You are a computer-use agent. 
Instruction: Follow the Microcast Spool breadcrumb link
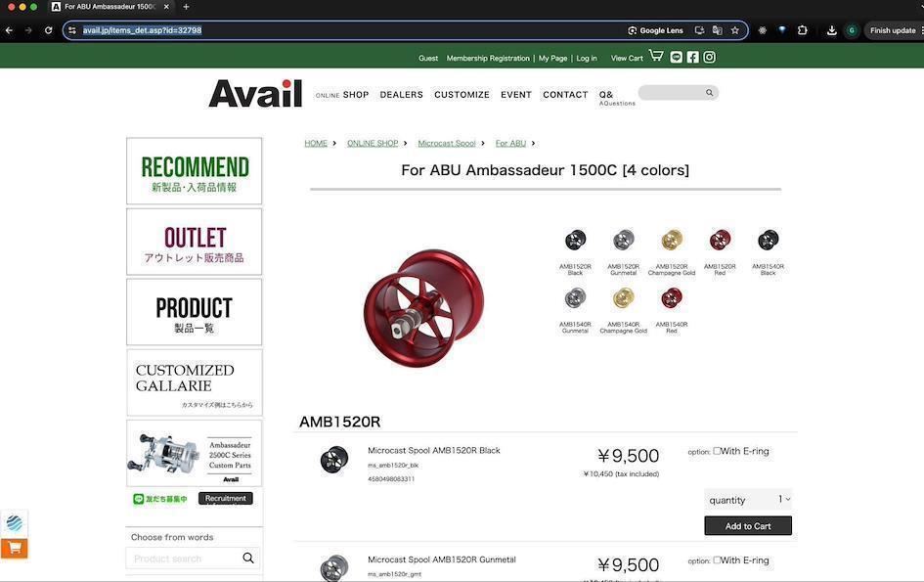pos(447,143)
